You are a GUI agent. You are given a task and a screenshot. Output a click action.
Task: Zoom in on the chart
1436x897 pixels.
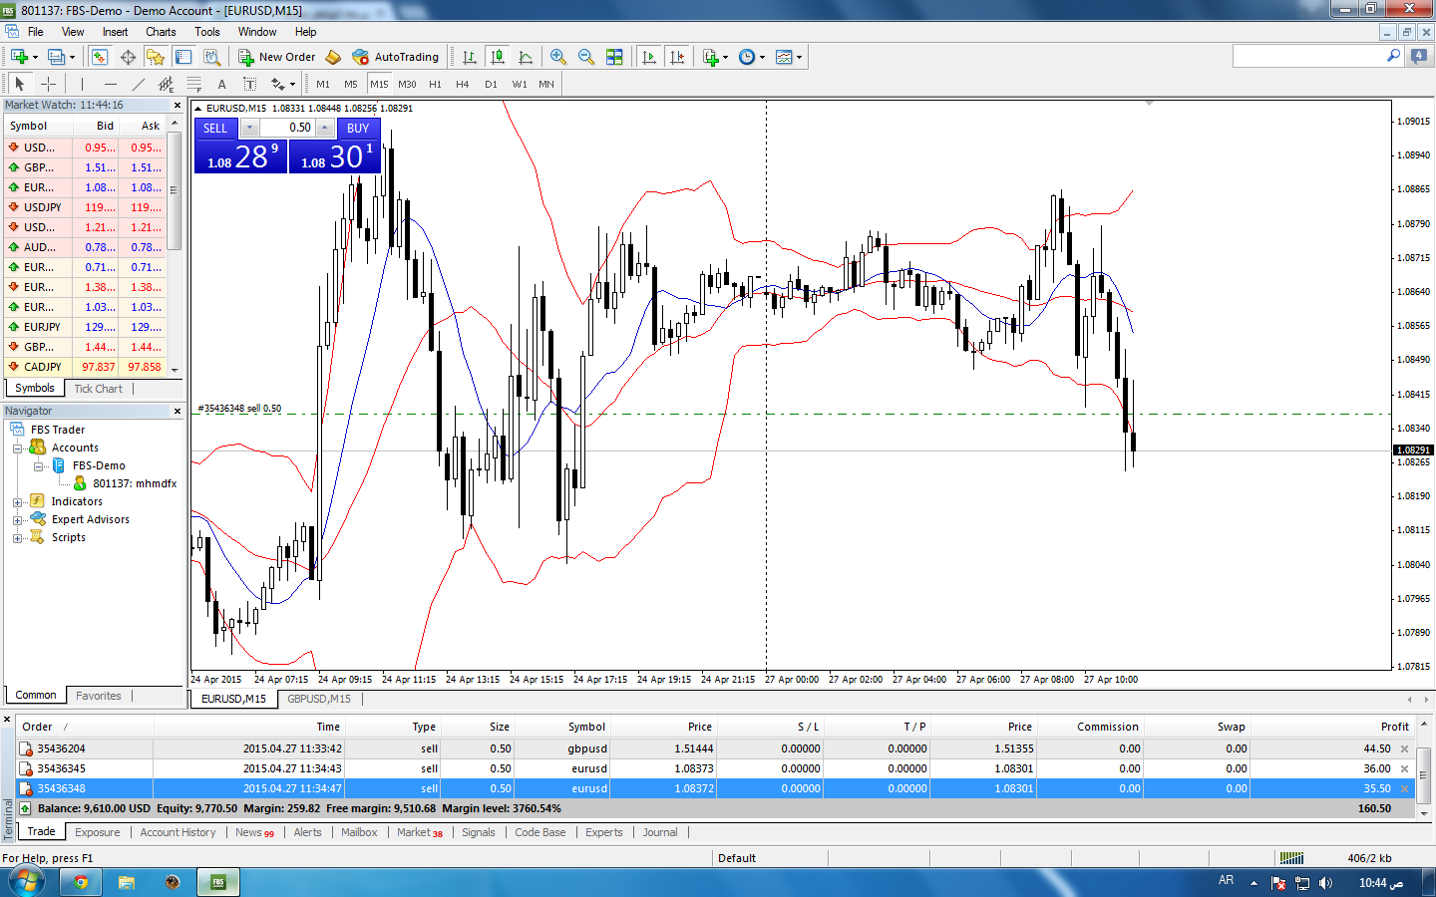pos(558,57)
